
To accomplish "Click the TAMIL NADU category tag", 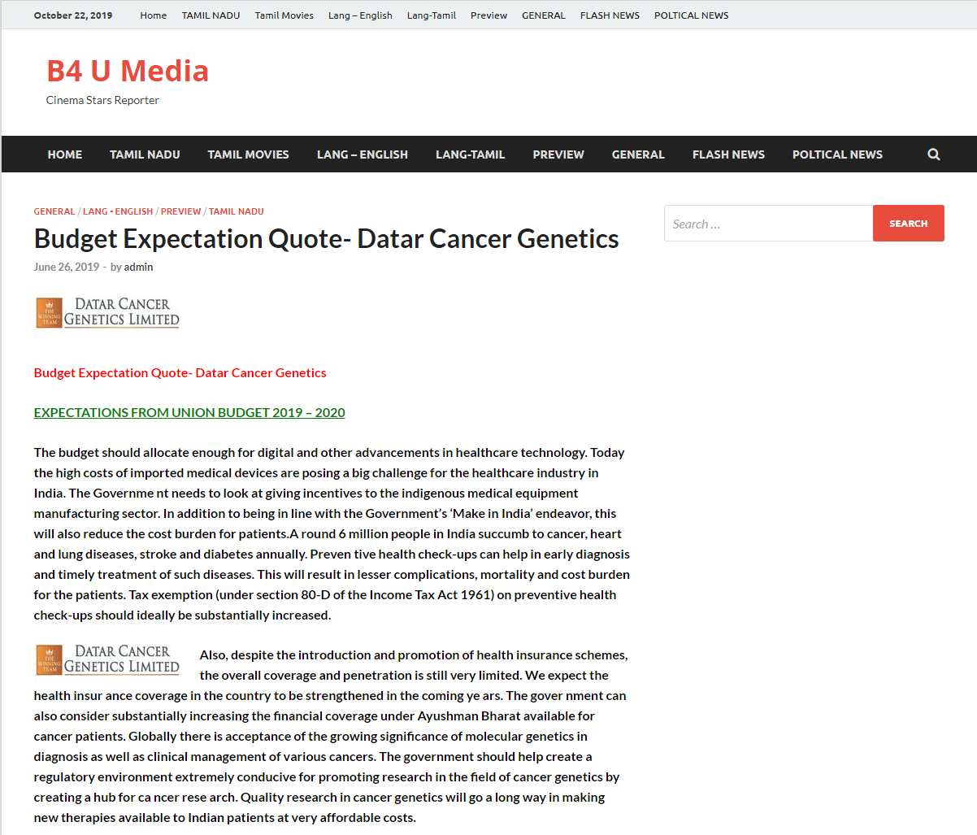I will 237,211.
